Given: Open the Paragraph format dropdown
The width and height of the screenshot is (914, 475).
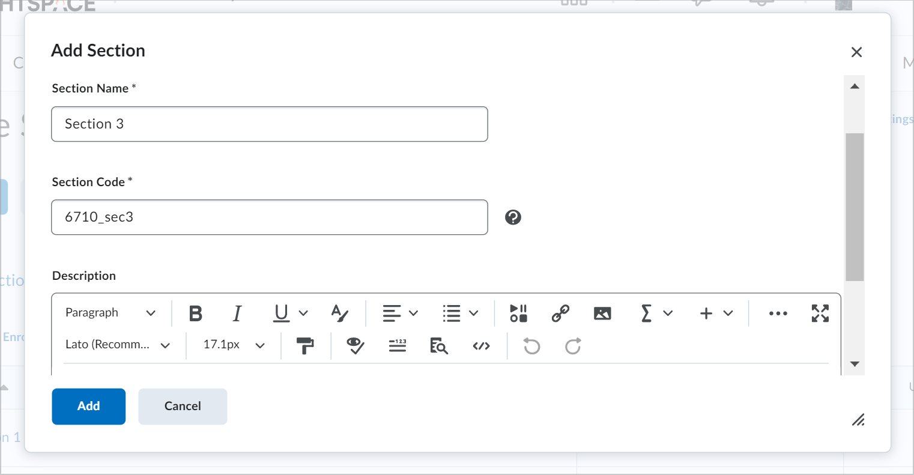Looking at the screenshot, I should (x=111, y=313).
